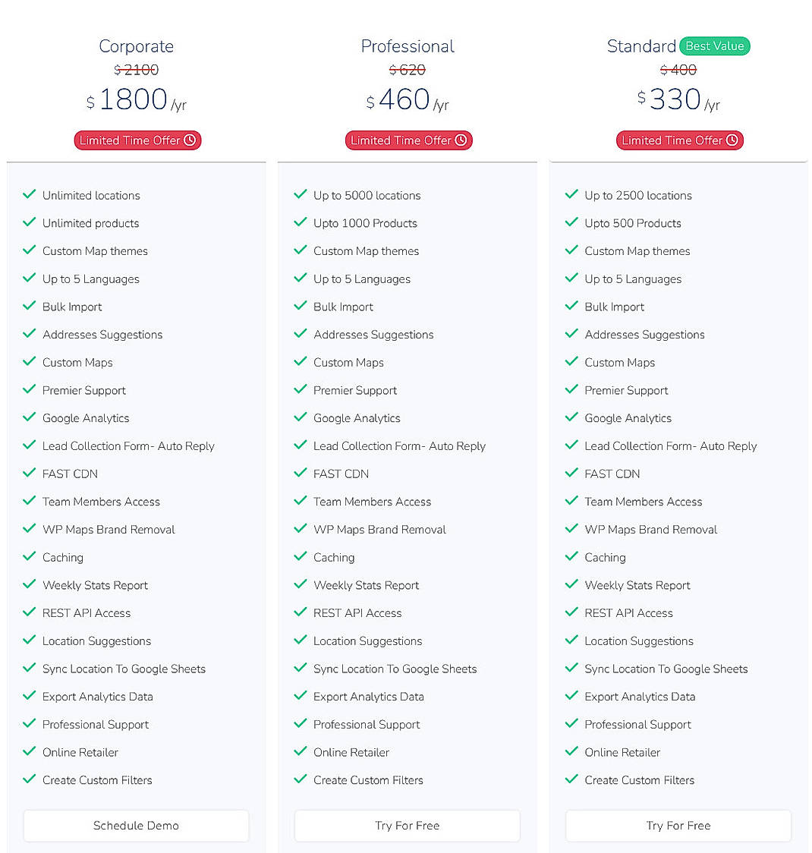This screenshot has height=853, width=812.
Task: Click the checkmark next to Up to 5000 locations
Action: coord(301,195)
